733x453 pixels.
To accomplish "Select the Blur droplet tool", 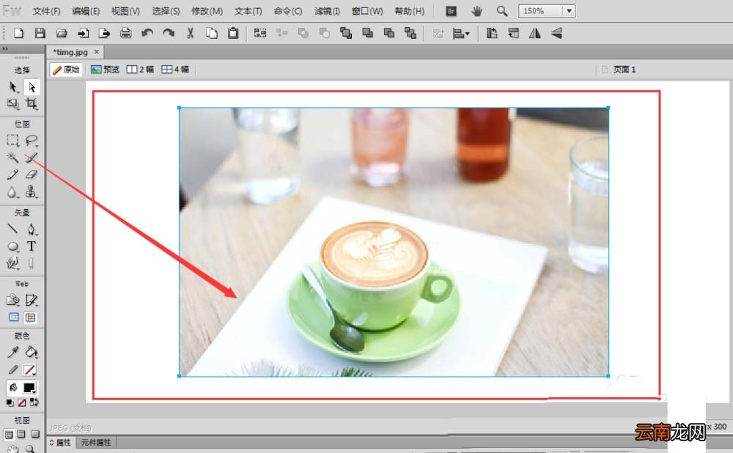I will coord(13,191).
